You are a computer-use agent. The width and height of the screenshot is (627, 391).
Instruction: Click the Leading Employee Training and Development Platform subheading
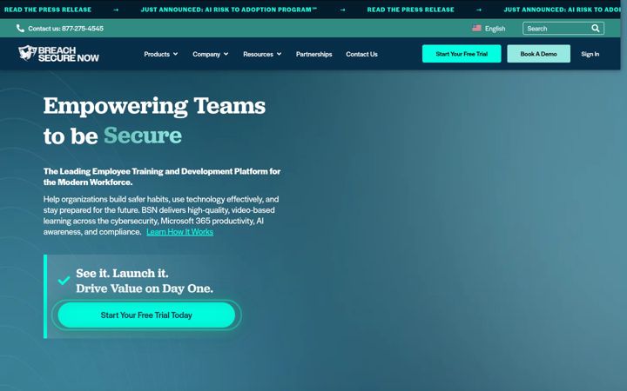tap(162, 176)
